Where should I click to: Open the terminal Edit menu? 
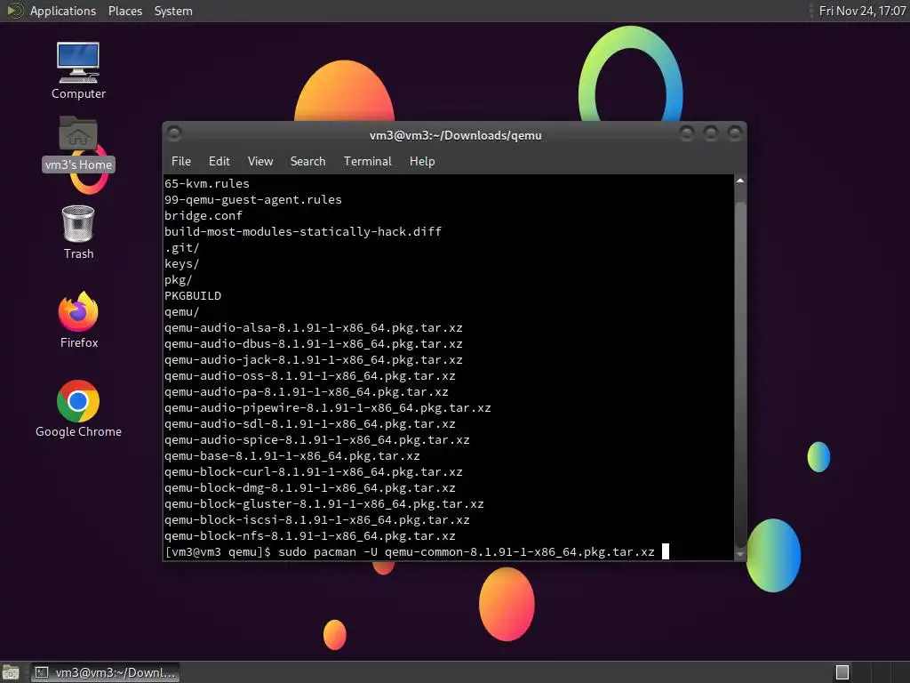[x=219, y=162]
